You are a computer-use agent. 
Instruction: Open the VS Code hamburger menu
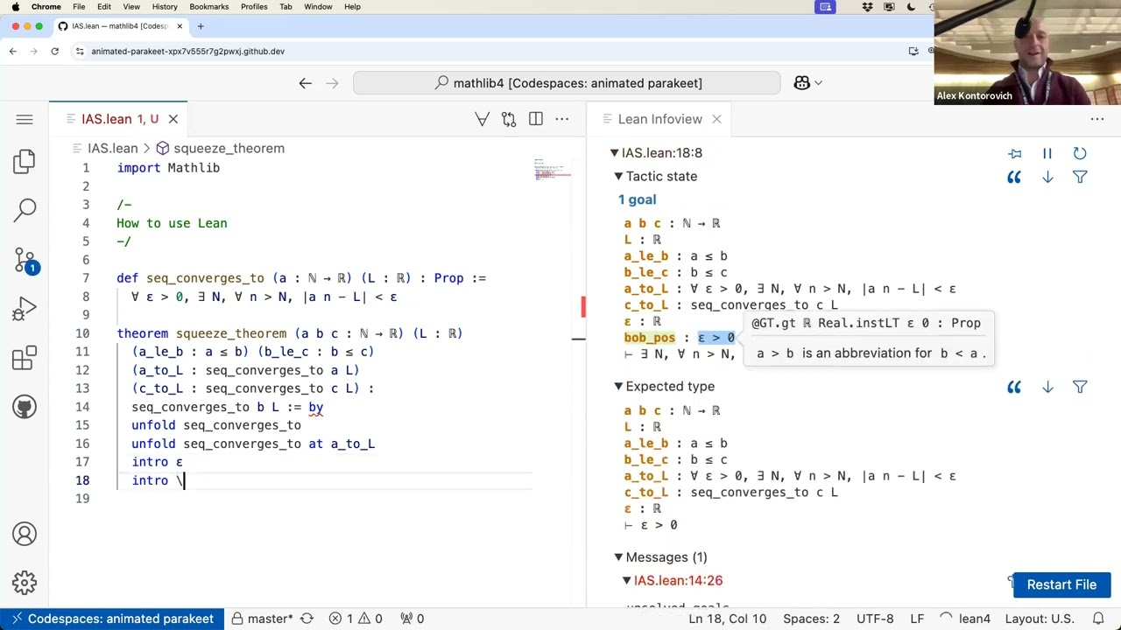tap(25, 119)
